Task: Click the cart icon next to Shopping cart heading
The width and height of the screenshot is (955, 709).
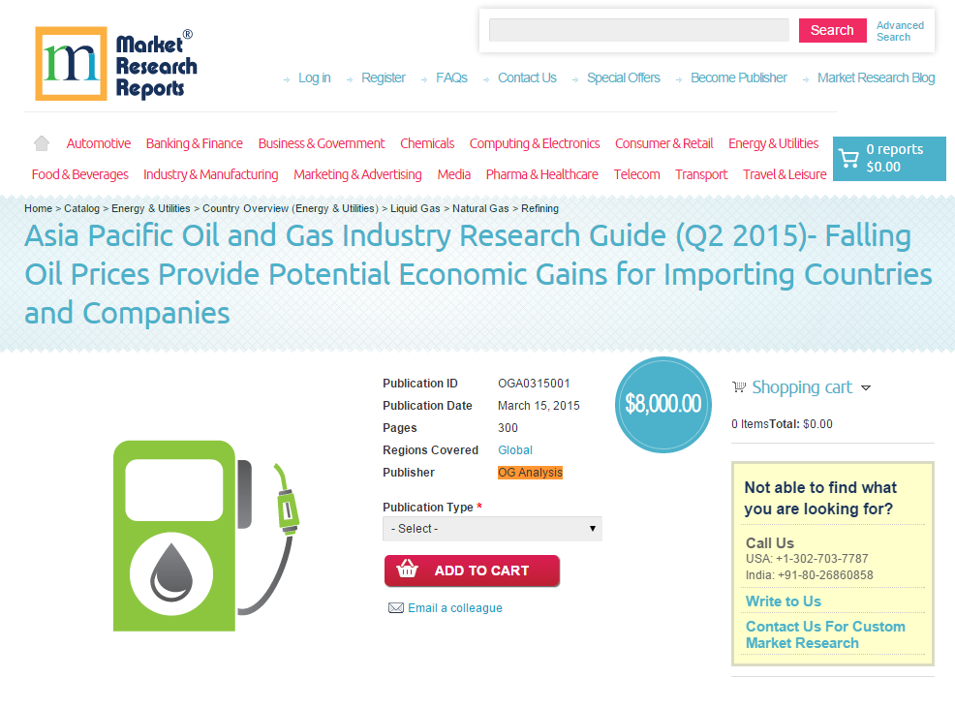Action: tap(739, 387)
